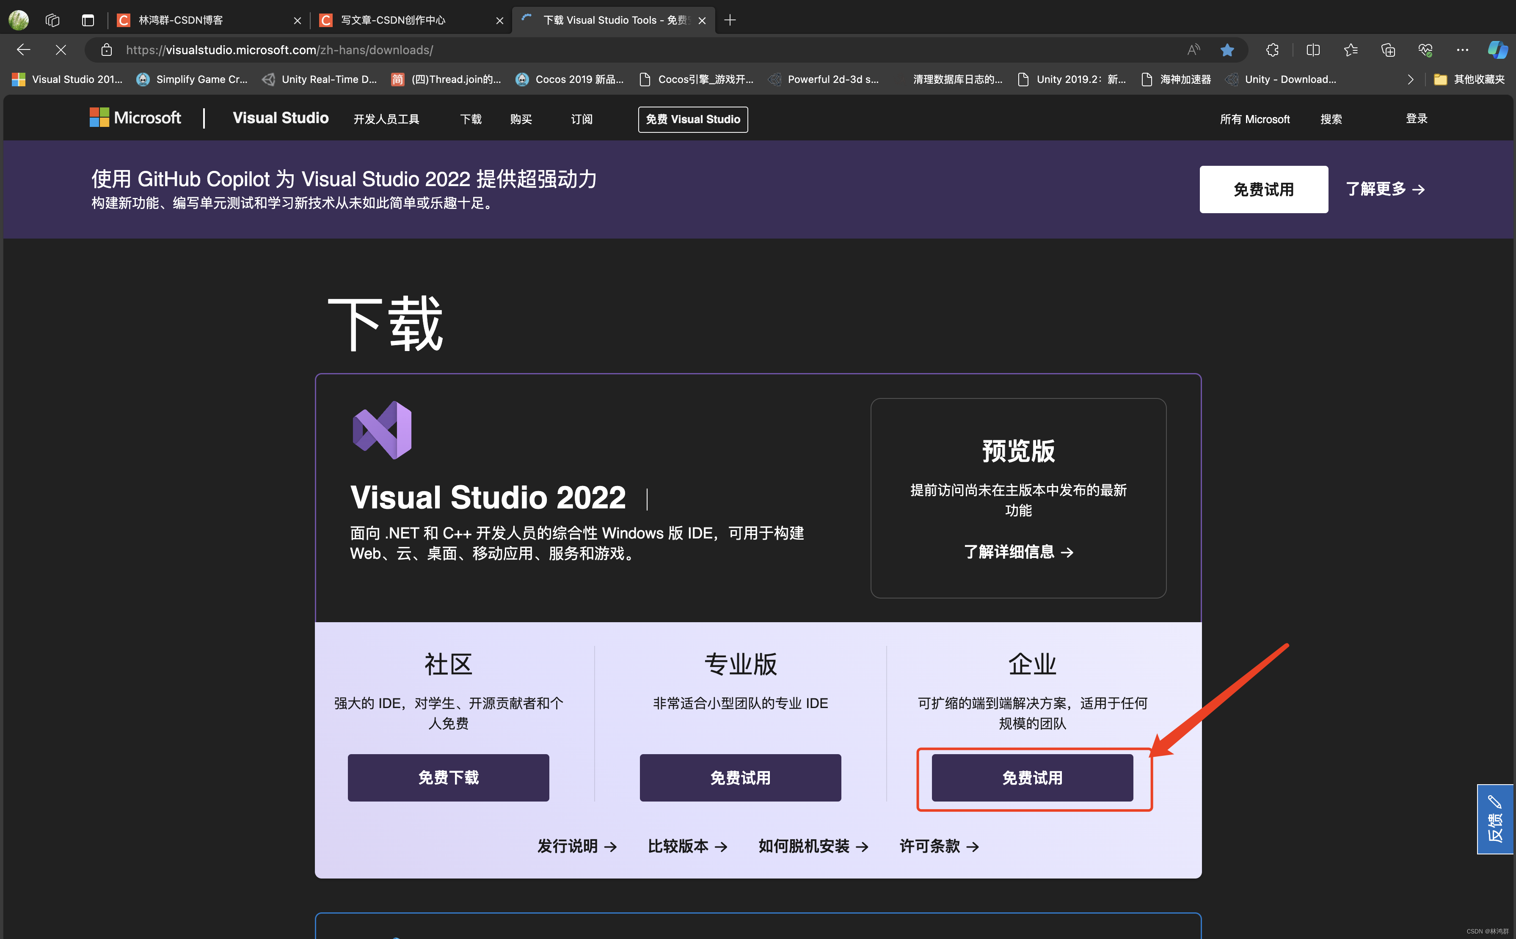Viewport: 1516px width, 939px height.
Task: Open Copilot from the browser toolbar
Action: pos(1497,49)
